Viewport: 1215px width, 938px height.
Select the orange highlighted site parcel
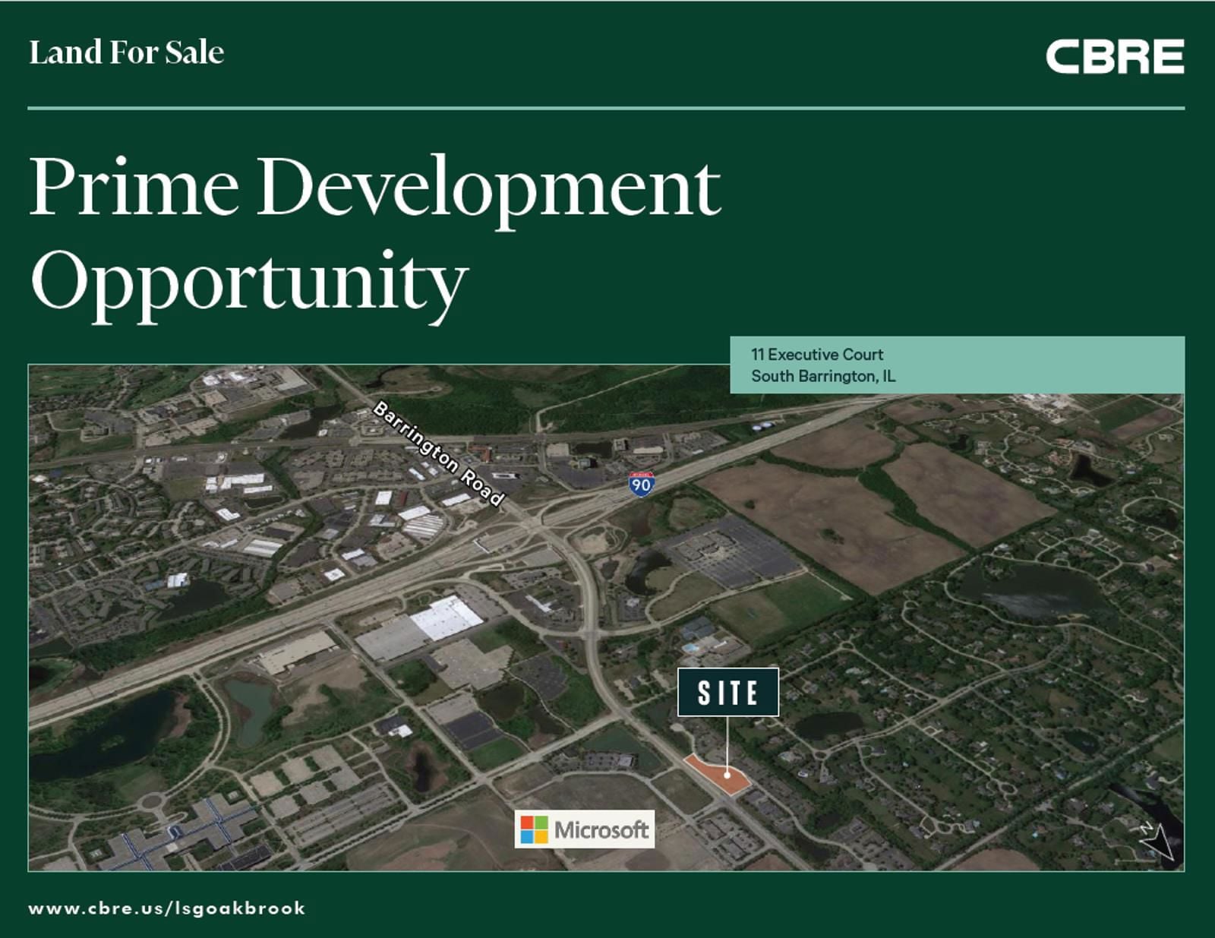click(717, 773)
